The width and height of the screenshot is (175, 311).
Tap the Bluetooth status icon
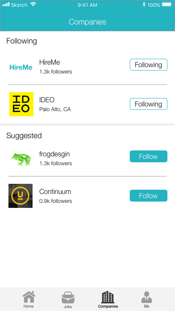144,5
